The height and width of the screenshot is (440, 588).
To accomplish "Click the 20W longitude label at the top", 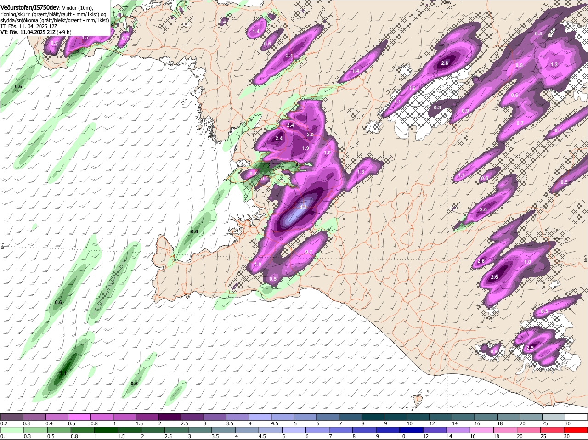I will (x=447, y=2).
